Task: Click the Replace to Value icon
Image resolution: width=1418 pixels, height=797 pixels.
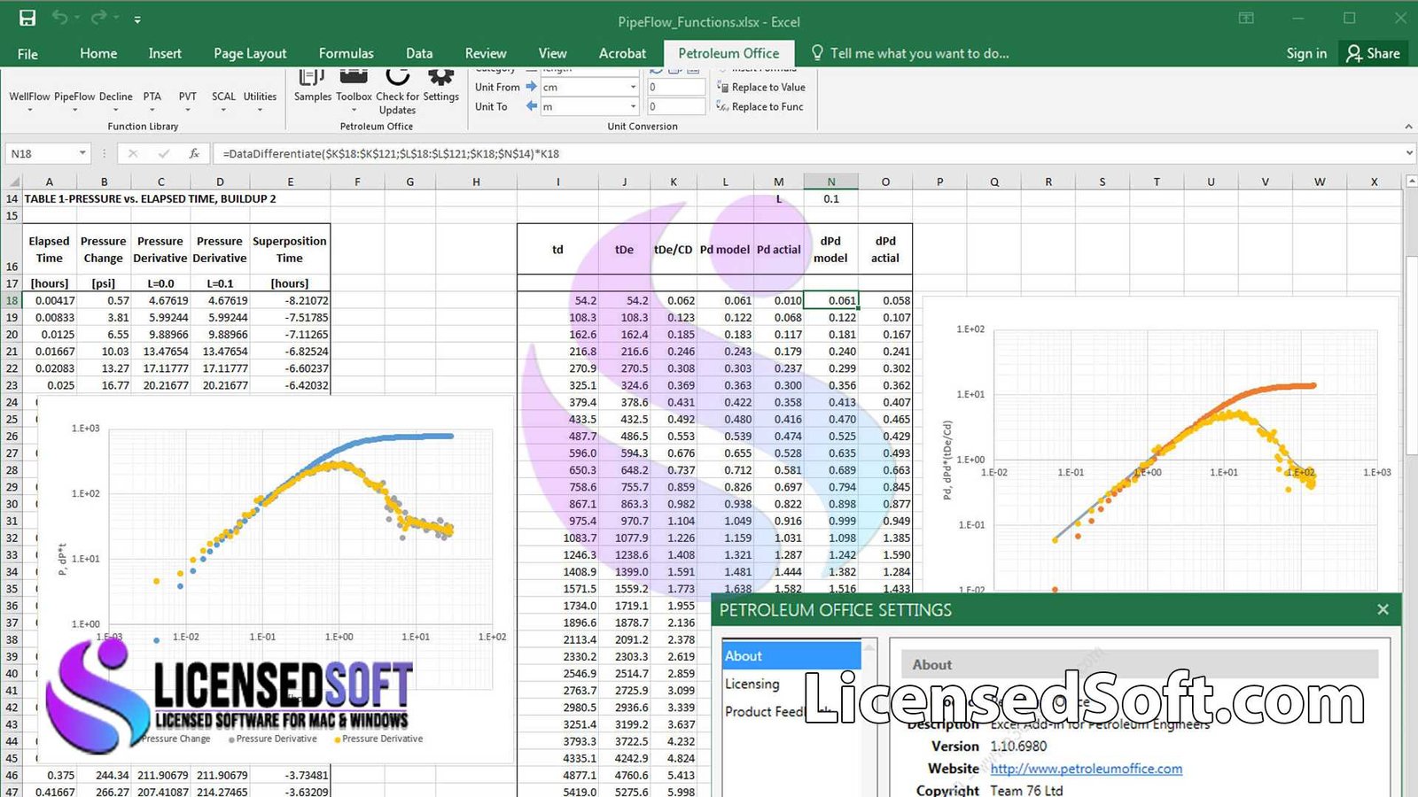Action: coord(723,87)
